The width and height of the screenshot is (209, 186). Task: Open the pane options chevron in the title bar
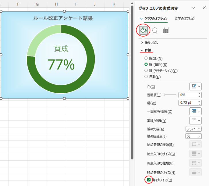click(193, 8)
